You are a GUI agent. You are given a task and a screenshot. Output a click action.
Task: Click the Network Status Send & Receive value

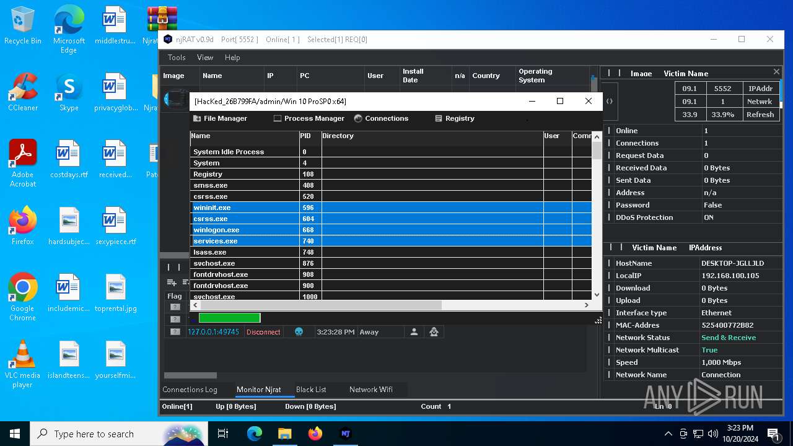pos(729,338)
